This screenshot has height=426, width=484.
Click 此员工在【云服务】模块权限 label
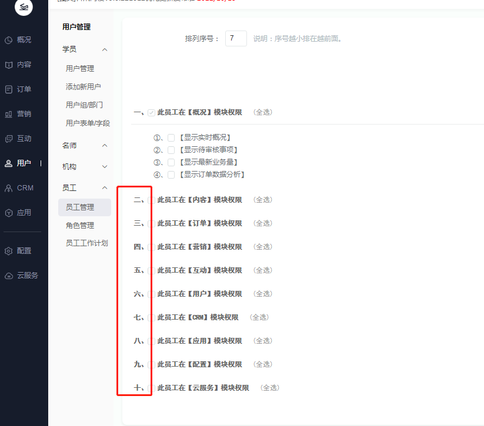click(203, 388)
